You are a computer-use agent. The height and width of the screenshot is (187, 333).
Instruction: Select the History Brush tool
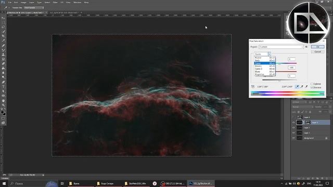point(3,59)
